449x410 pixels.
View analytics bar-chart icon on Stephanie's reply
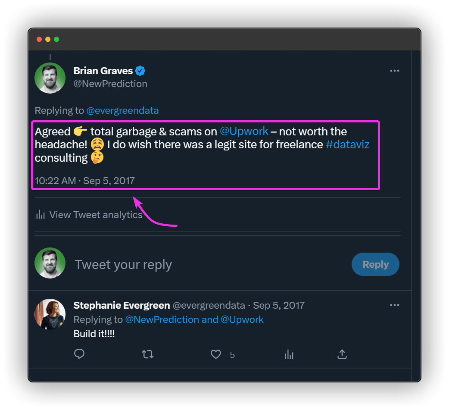(289, 354)
